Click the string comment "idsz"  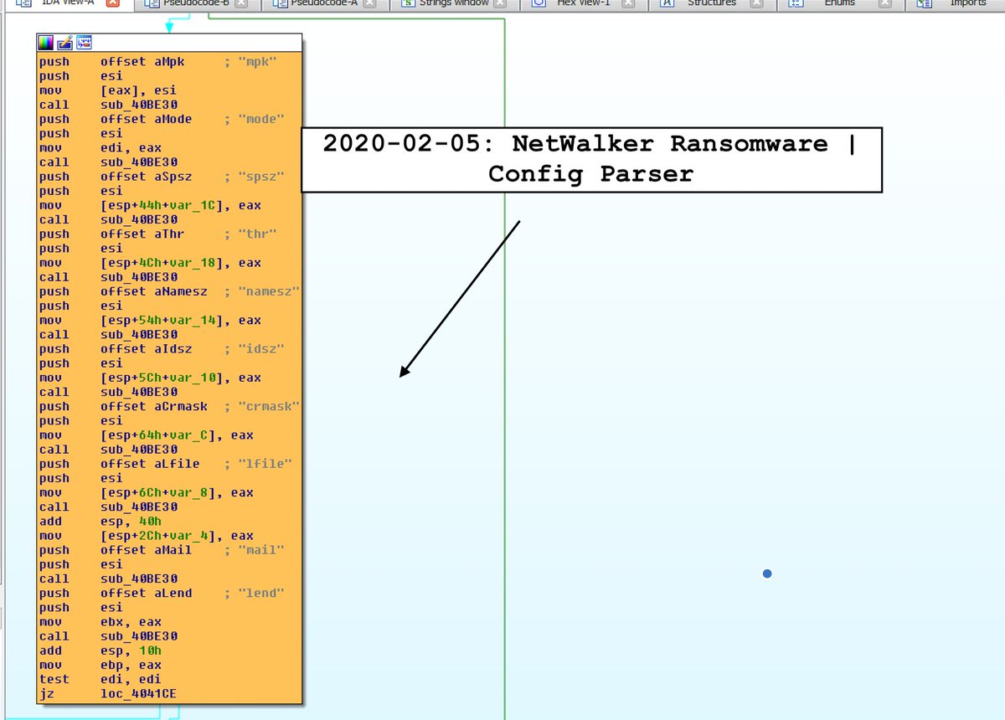[x=262, y=349]
